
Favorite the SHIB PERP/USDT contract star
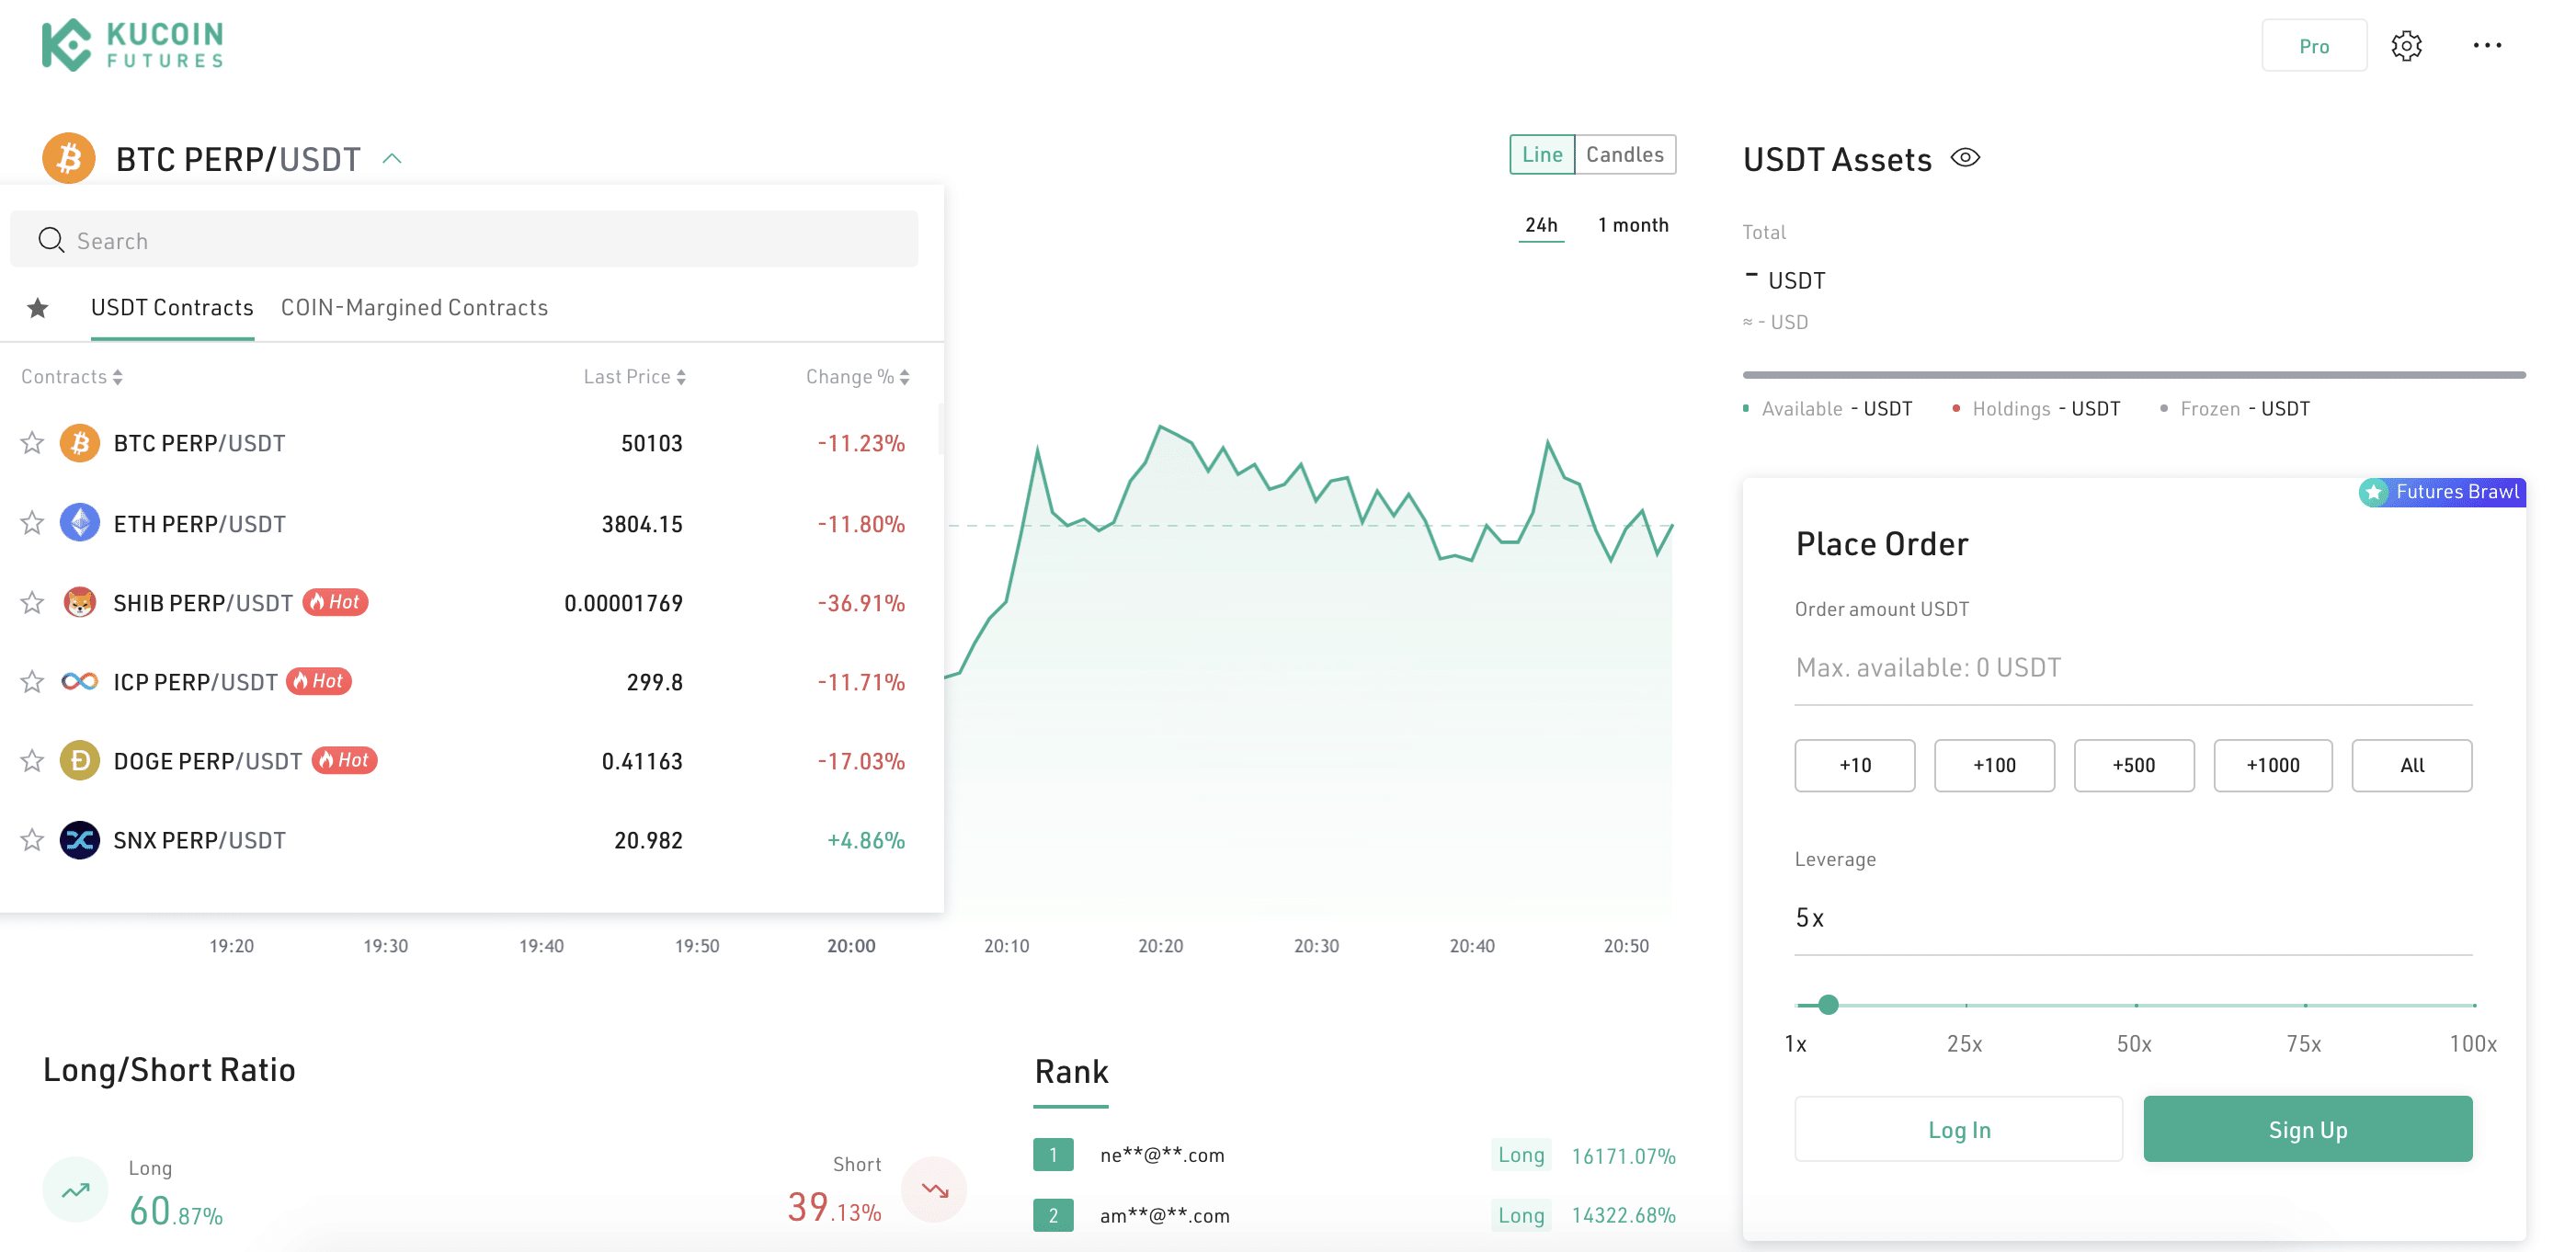[32, 603]
